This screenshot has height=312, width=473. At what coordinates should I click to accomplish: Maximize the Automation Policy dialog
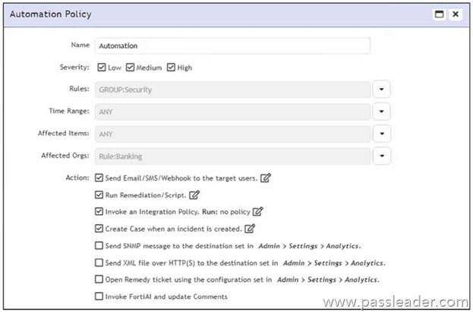coord(439,14)
